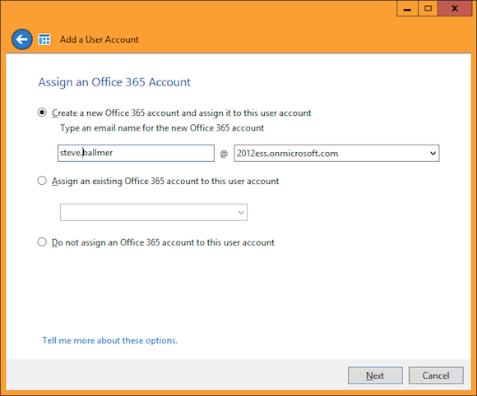Click the dashboard icon beside the window title
Viewport: 477px width, 396px height.
44,39
